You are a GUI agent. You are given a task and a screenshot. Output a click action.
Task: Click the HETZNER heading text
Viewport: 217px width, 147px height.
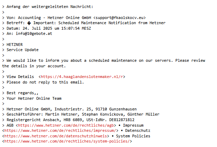[x=15, y=45]
